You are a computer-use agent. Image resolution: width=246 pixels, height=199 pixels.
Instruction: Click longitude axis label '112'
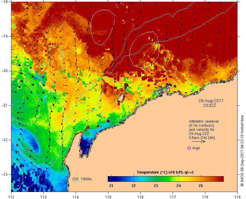[x=11, y=197]
